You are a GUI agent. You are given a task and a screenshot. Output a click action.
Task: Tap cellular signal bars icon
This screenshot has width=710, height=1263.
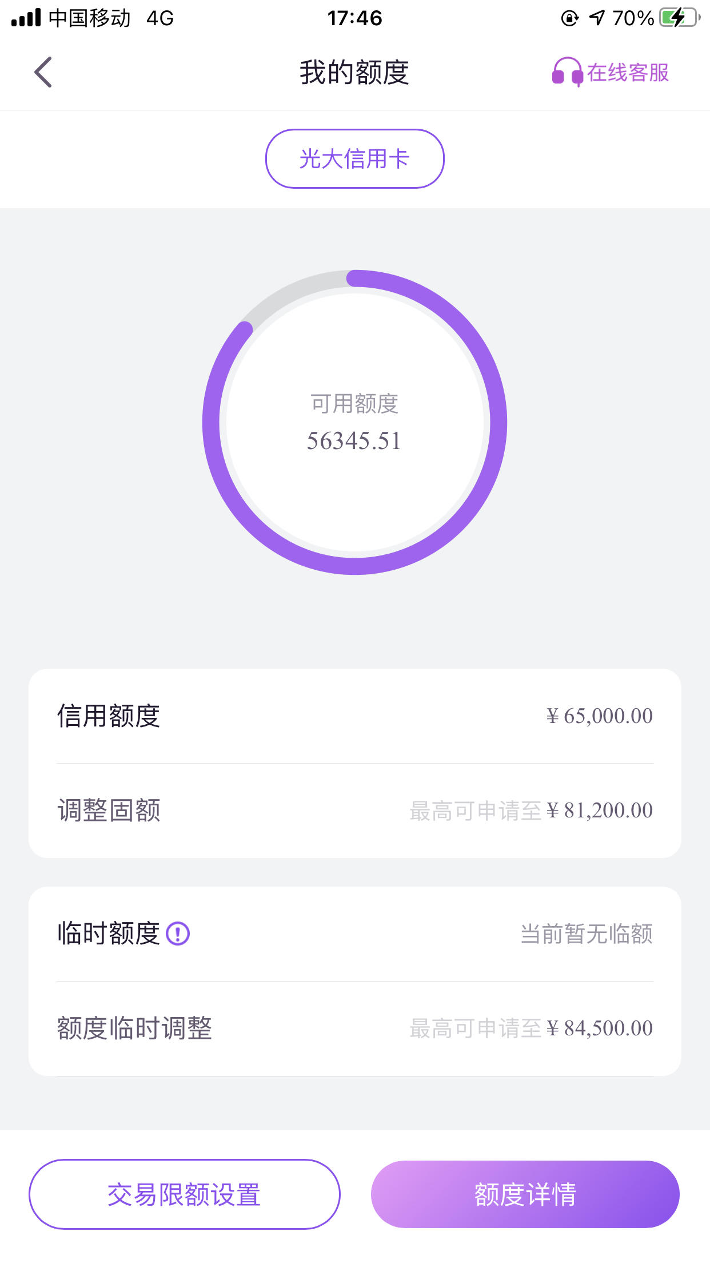coord(26,18)
